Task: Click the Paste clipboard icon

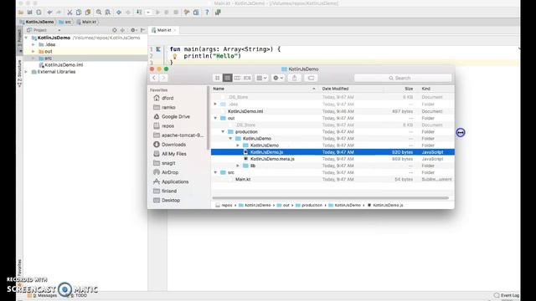Action: tap(88, 13)
